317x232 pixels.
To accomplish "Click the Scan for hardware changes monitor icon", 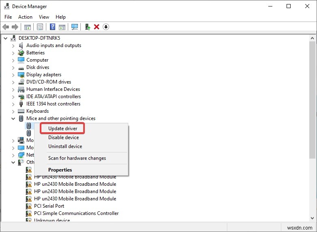I will (x=75, y=27).
